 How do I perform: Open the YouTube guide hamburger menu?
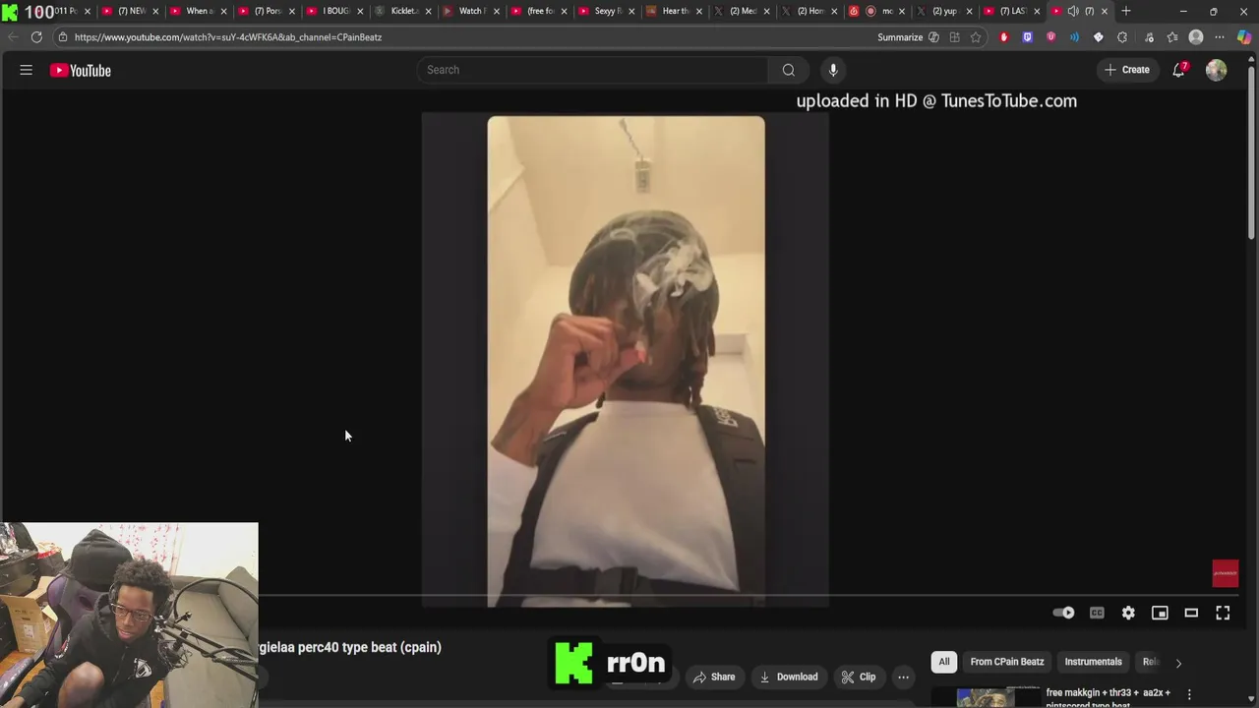pyautogui.click(x=27, y=70)
